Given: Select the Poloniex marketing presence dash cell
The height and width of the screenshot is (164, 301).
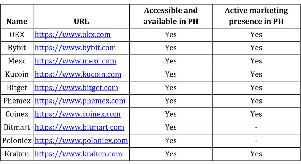Looking at the screenshot, I should pos(256,140).
